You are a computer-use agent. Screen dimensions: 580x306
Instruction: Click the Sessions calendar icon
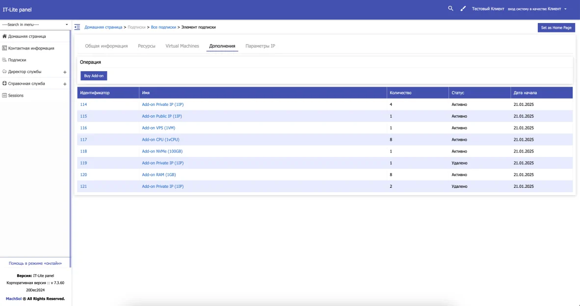tap(4, 95)
